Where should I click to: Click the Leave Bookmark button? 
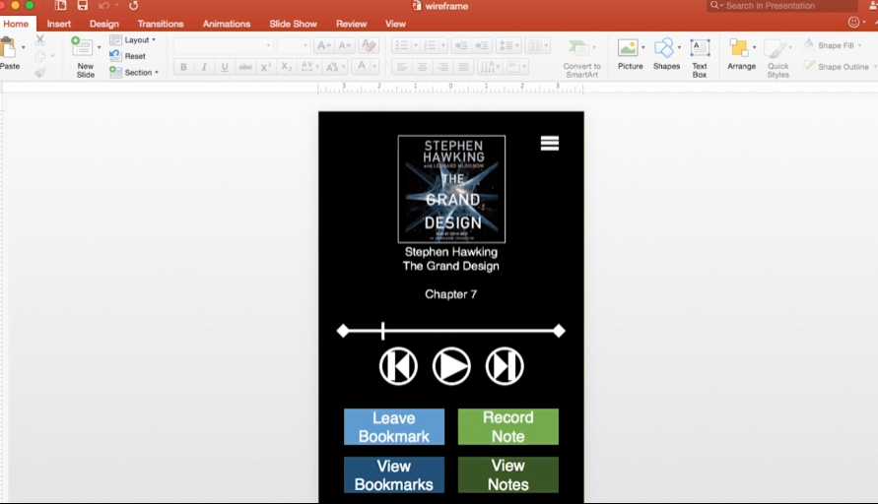[394, 427]
